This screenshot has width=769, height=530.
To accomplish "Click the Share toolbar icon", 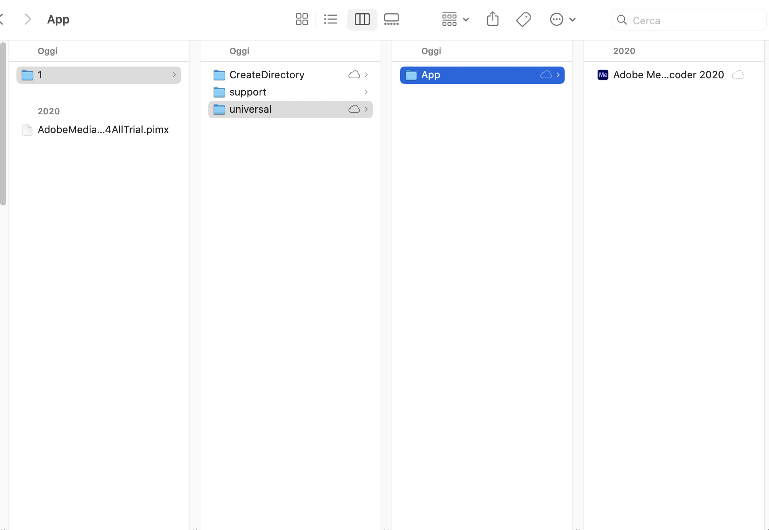I will coord(493,19).
